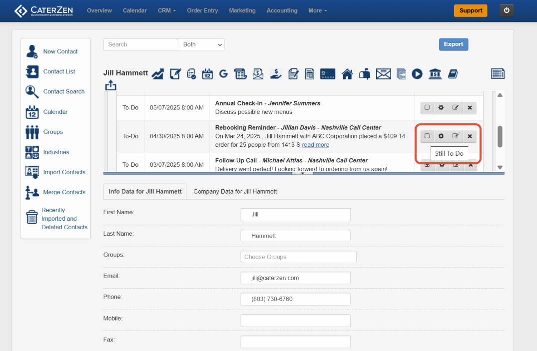The height and width of the screenshot is (351, 537).
Task: Select Info Data for Jill Hammett tab
Action: (145, 191)
